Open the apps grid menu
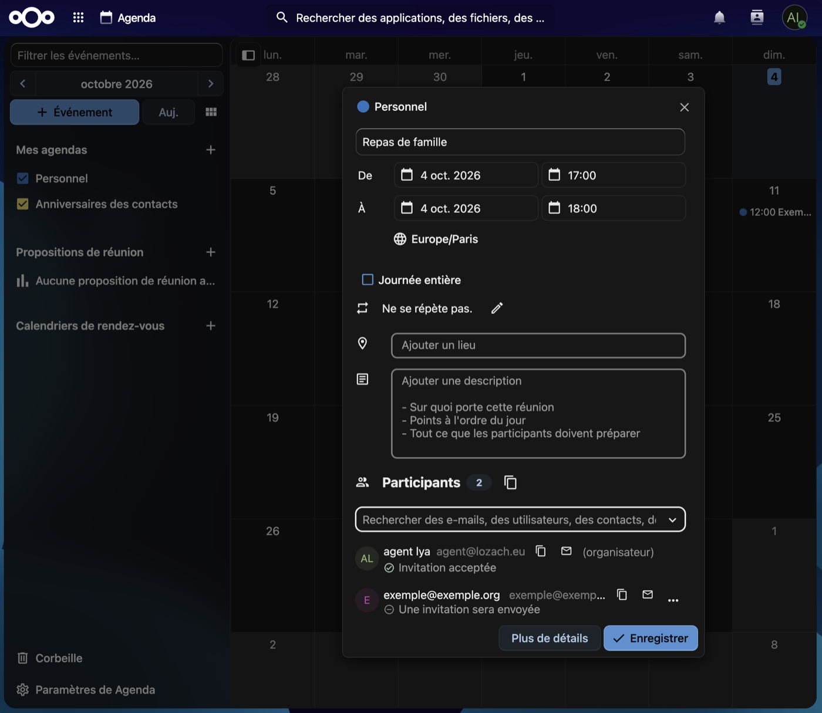This screenshot has height=713, width=822. point(78,18)
